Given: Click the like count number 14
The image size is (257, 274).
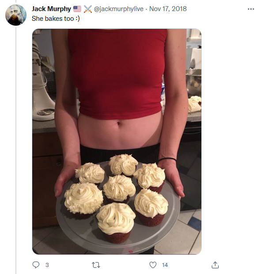Looking at the screenshot, I should [165, 265].
